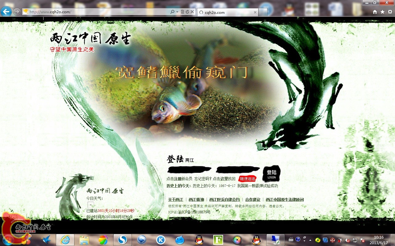Open the colorful ball app on taskbar
This screenshot has width=395, height=246.
103,240
